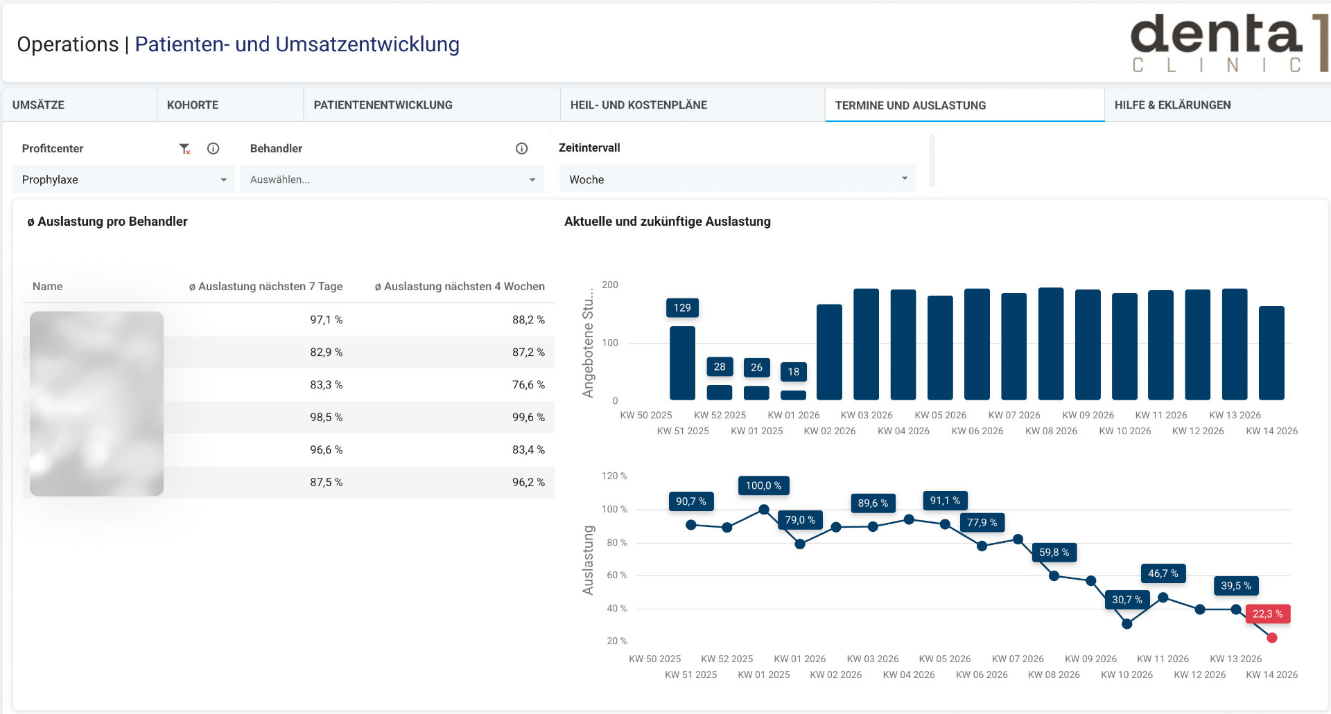Click the ø Auslastung pro Behandler title
This screenshot has height=714, width=1331.
(x=107, y=222)
